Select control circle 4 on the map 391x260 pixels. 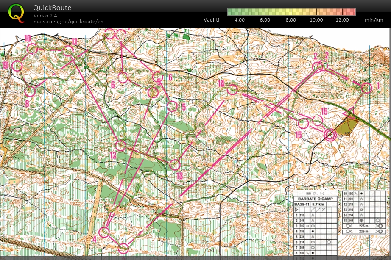[104, 232]
